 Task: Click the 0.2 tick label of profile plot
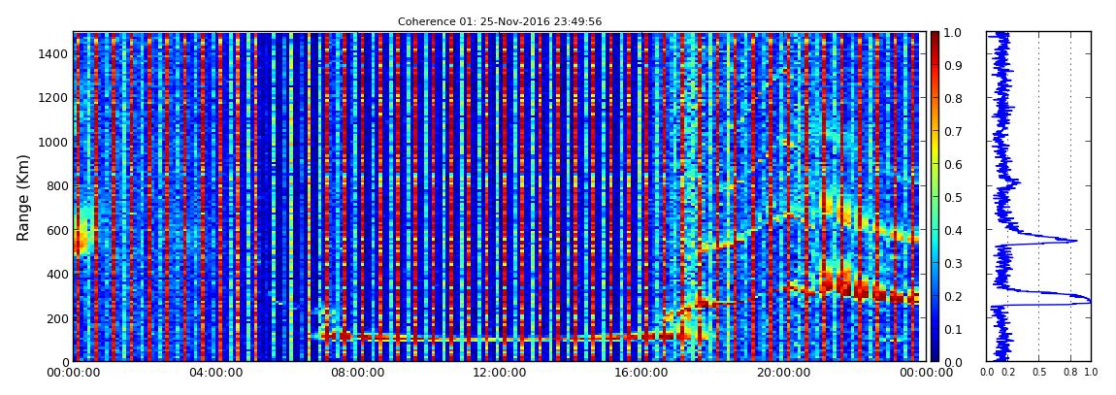[1007, 372]
